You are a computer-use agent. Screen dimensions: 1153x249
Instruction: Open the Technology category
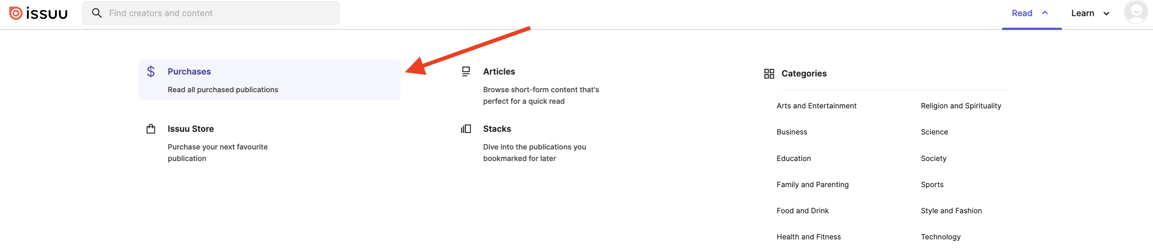coord(941,236)
